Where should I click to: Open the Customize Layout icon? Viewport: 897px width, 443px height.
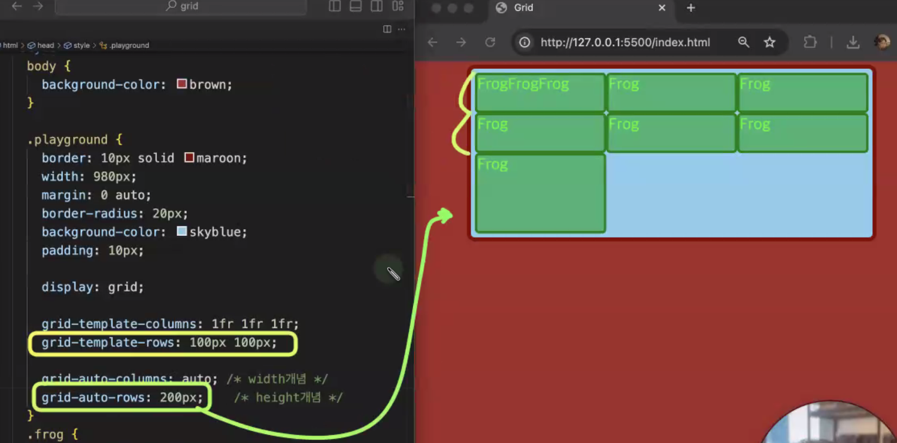(x=398, y=6)
